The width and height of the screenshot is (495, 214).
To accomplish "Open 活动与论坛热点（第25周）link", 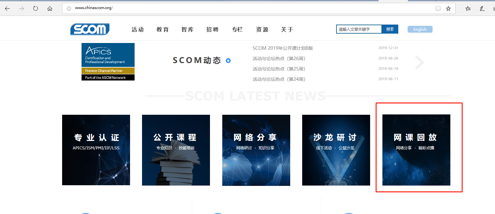I will [279, 69].
